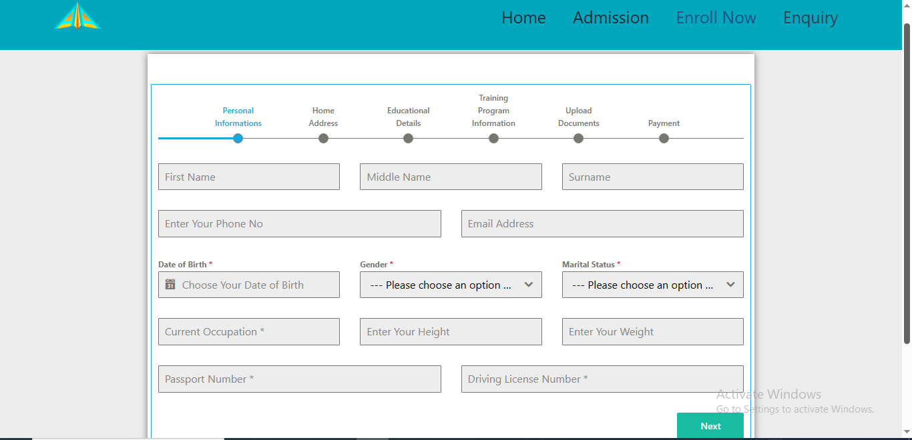Open the Admission navigation link
Screen dimensions: 912x440
(x=611, y=18)
